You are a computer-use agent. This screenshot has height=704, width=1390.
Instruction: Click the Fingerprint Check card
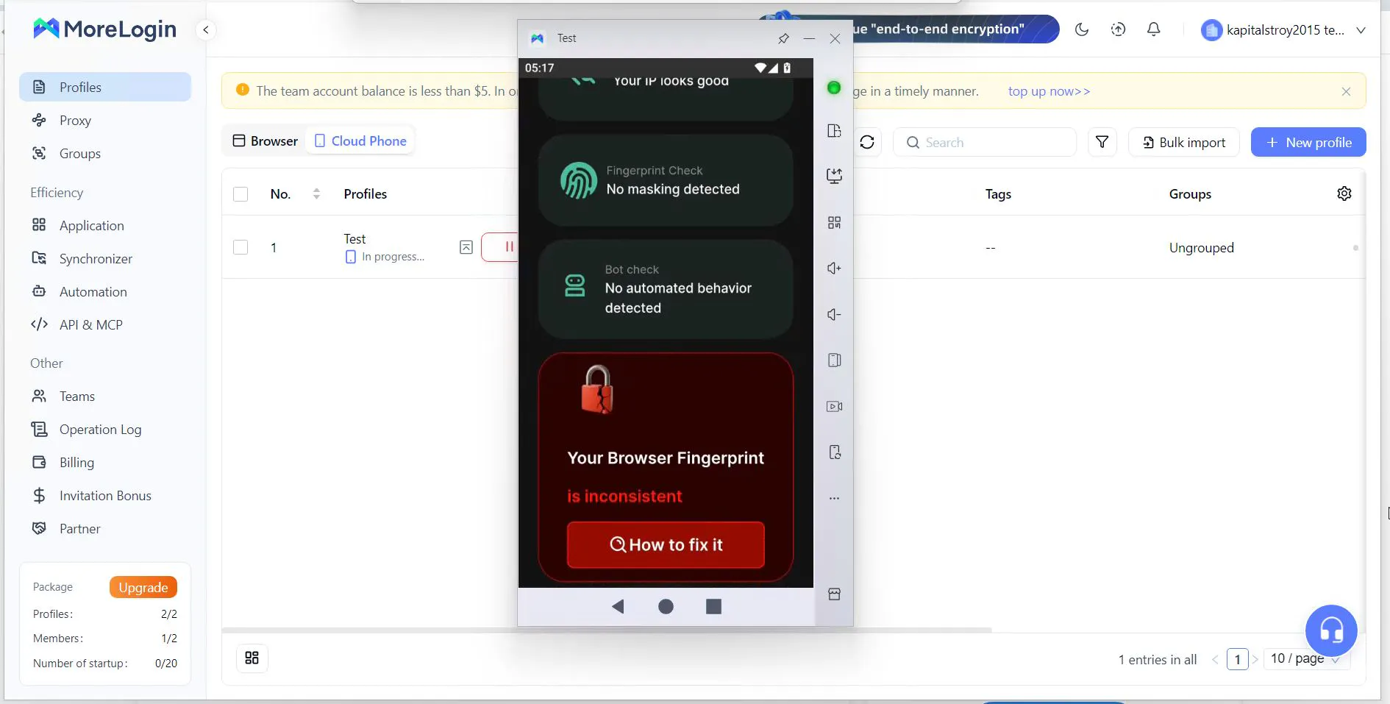coord(666,180)
